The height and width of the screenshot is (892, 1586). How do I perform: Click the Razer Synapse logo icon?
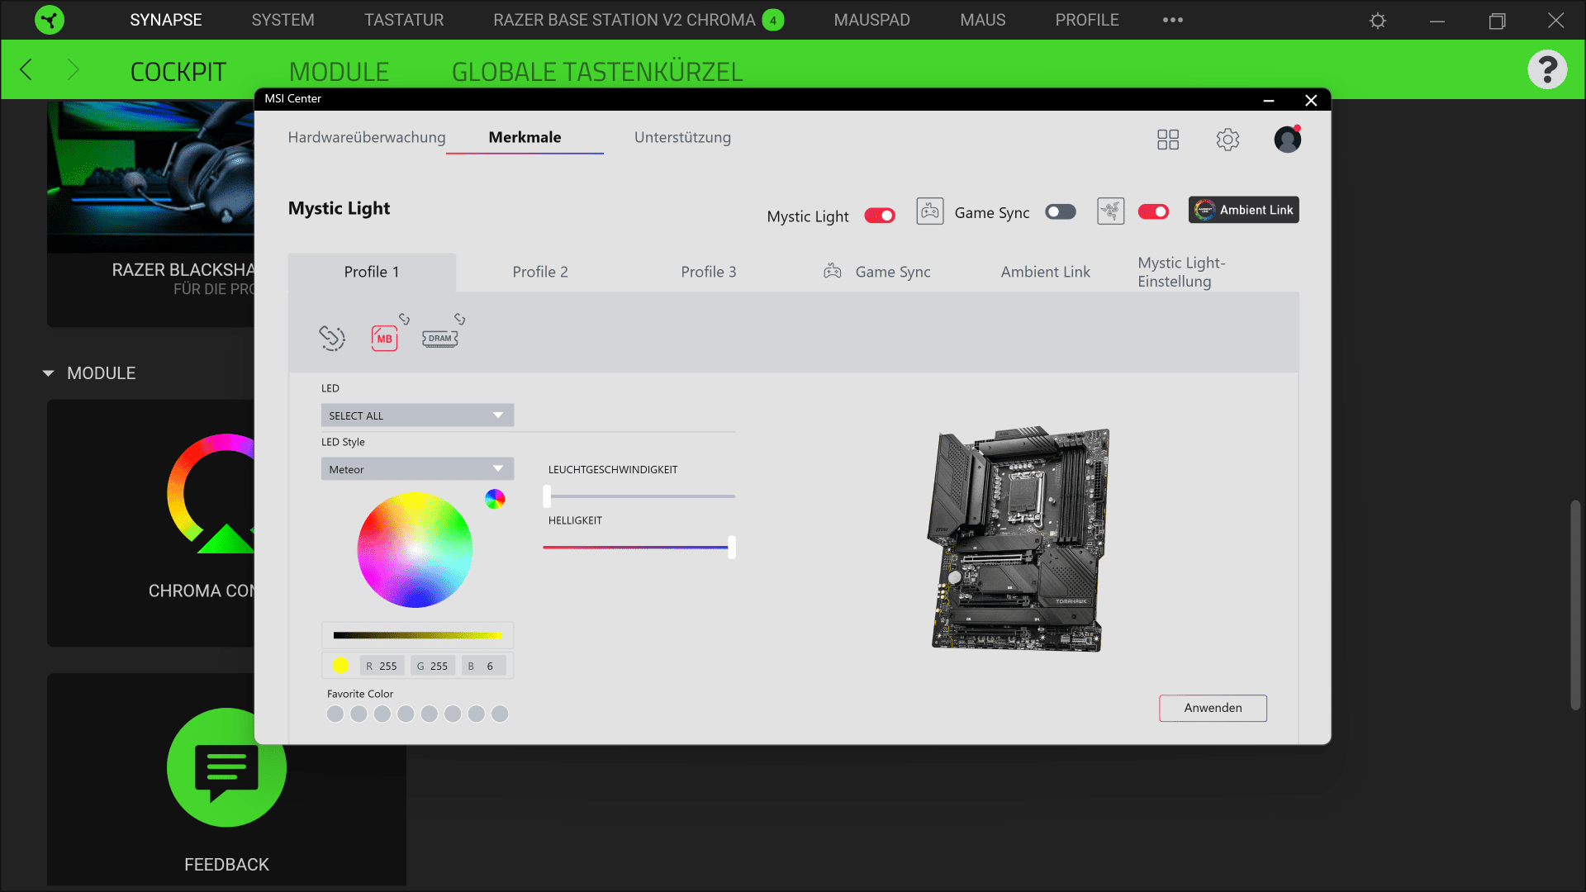[x=50, y=20]
